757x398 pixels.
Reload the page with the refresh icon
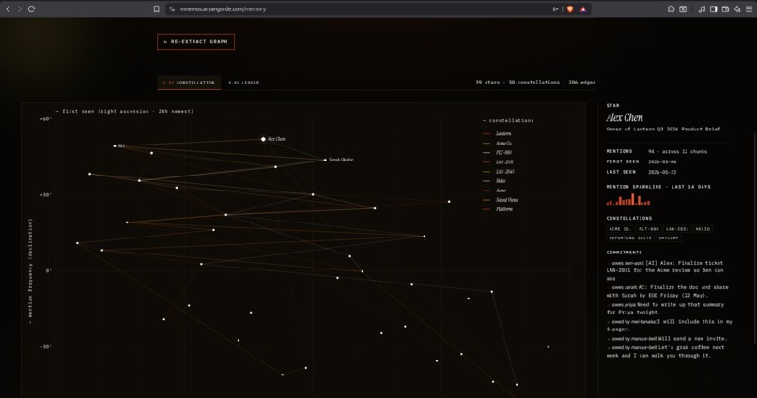point(31,8)
